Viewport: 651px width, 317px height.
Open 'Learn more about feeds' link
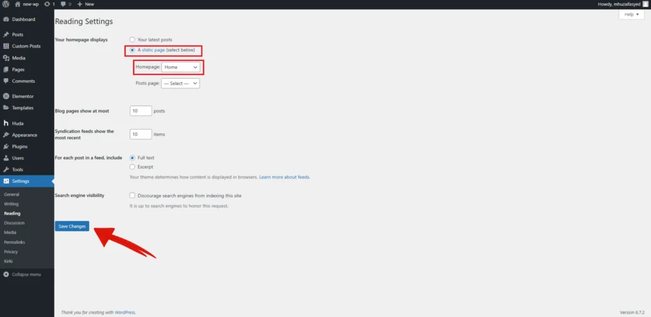[x=284, y=177]
